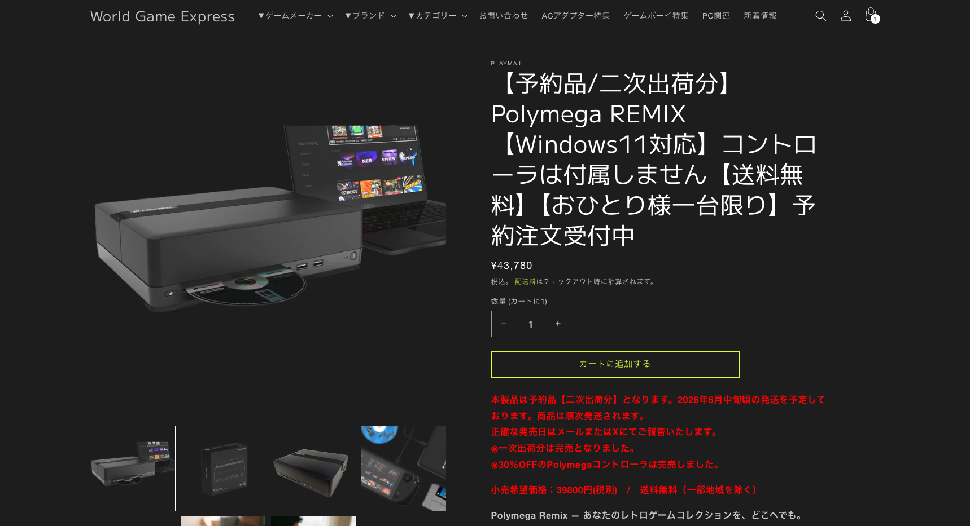Open the search magnifier icon

coord(820,16)
